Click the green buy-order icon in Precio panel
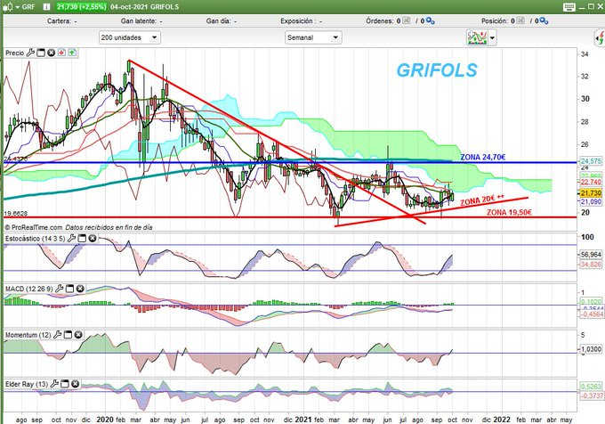 pyautogui.click(x=72, y=53)
